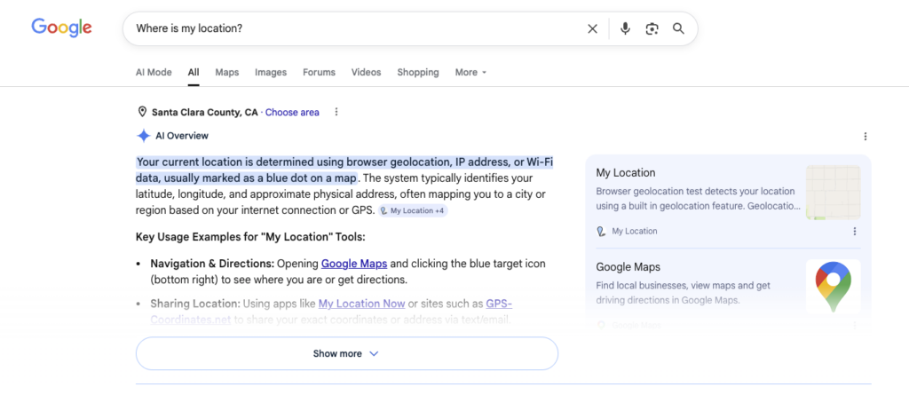Click the My Location source favicon icon
Image resolution: width=909 pixels, height=395 pixels.
click(x=601, y=232)
